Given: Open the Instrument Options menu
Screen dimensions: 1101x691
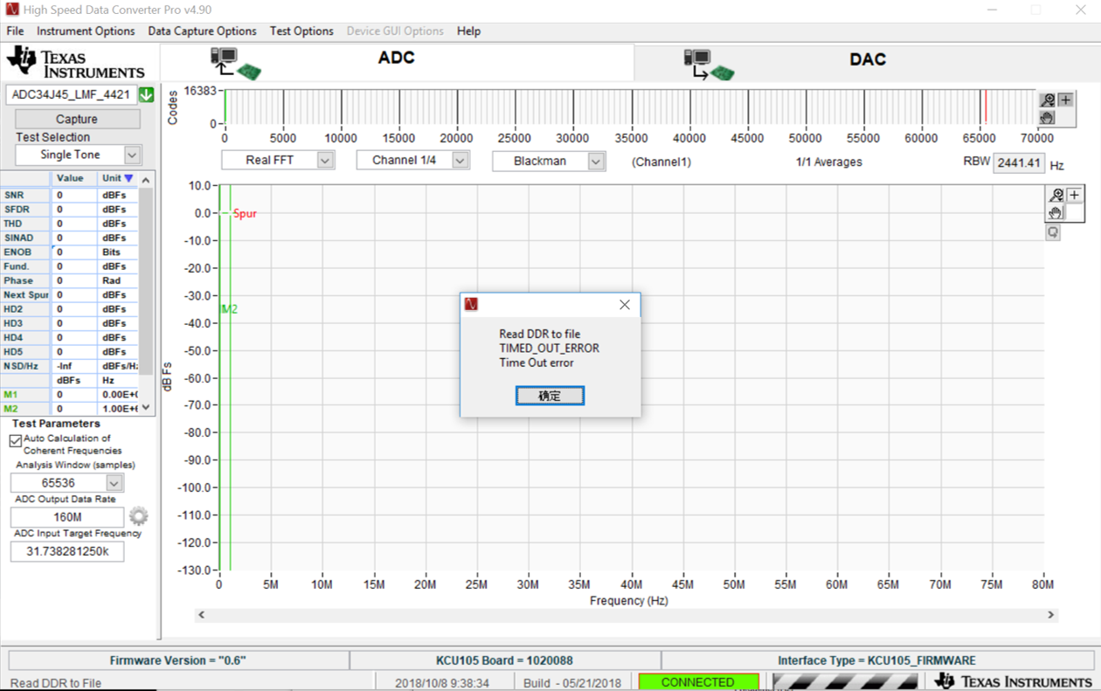Looking at the screenshot, I should coord(86,31).
